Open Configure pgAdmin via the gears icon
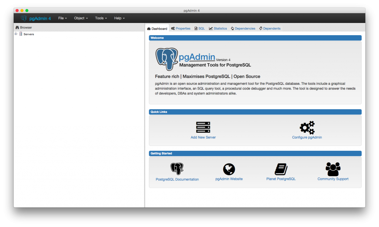This screenshot has width=379, height=227. tap(307, 127)
